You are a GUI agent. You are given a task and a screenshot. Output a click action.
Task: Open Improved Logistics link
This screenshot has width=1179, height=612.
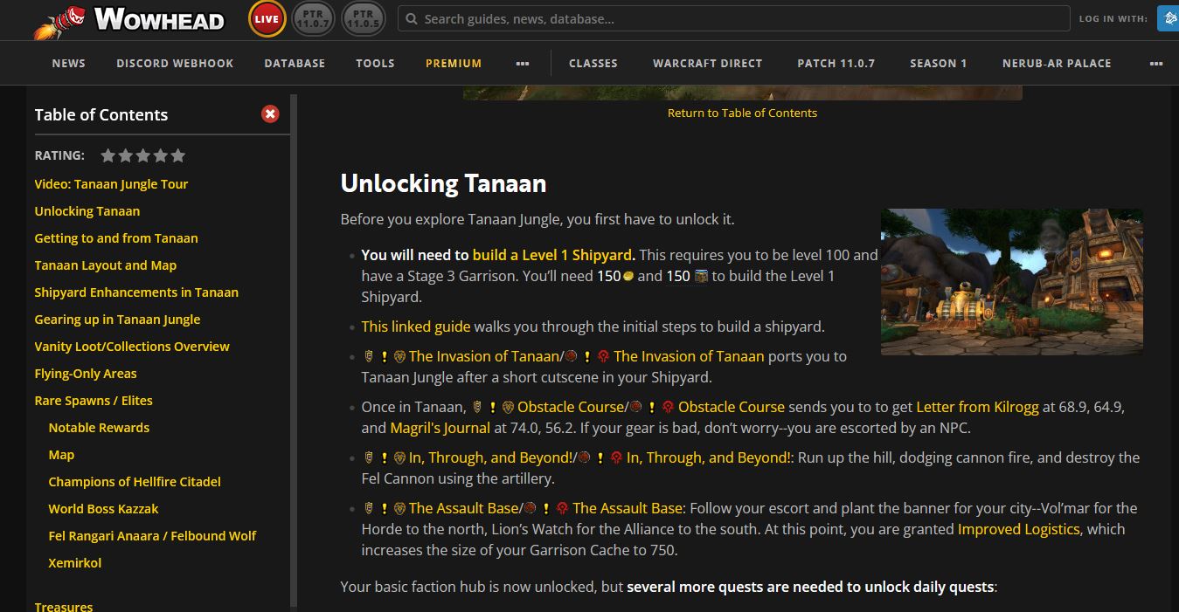[1019, 529]
